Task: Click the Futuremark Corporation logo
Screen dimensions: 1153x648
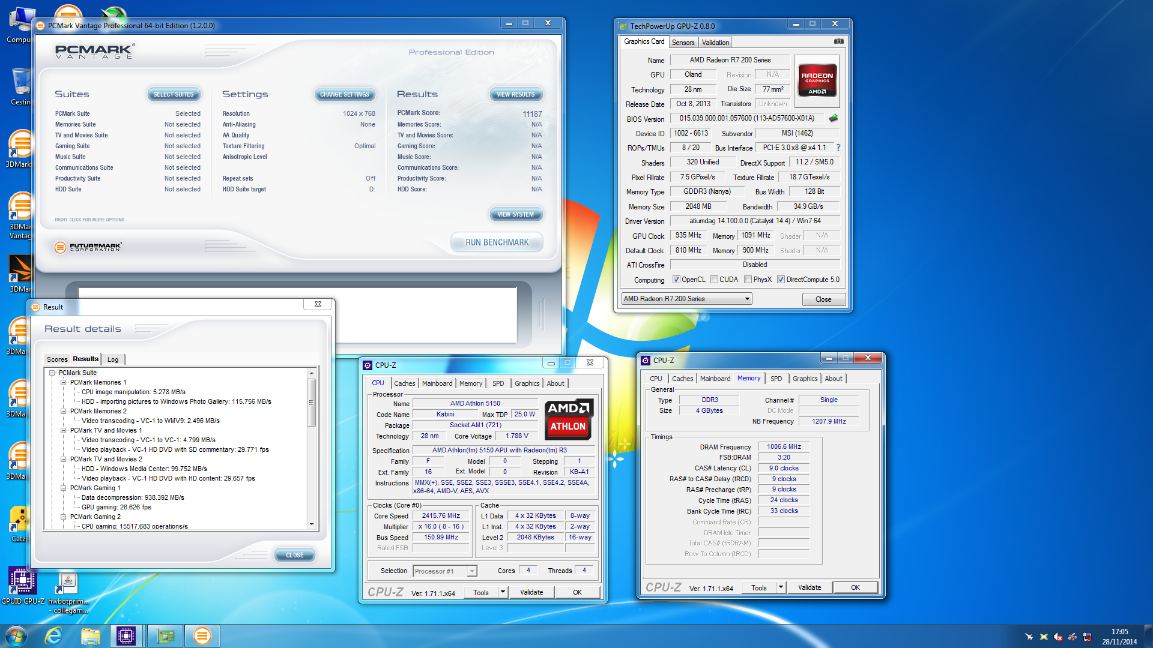Action: pyautogui.click(x=88, y=247)
